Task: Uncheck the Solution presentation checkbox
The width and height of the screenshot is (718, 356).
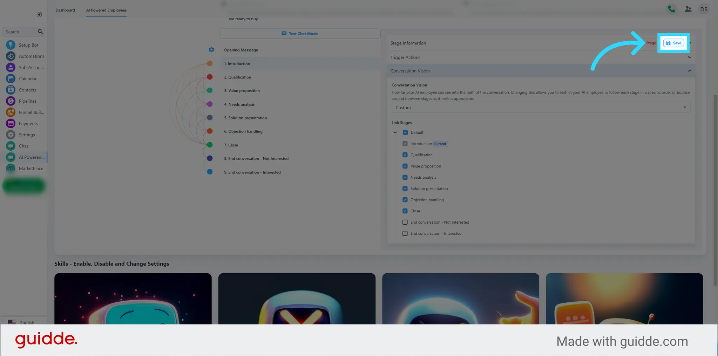Action: tap(405, 189)
